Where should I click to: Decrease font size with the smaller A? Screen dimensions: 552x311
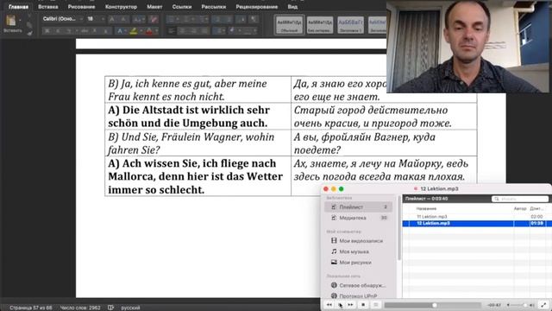[122, 19]
